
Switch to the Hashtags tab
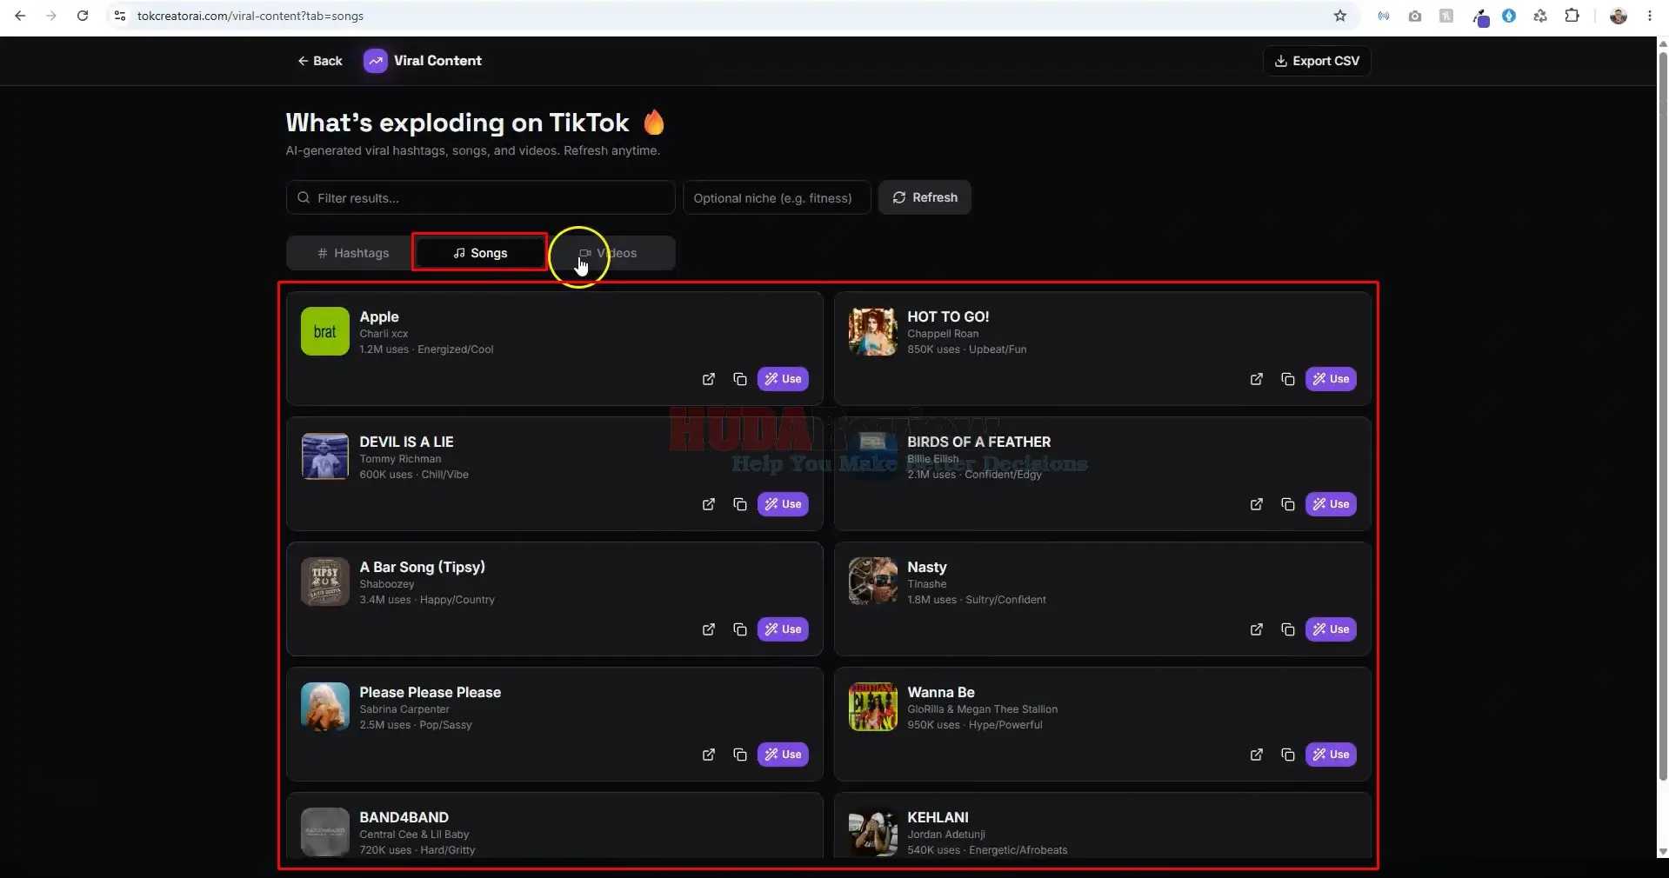click(x=352, y=253)
